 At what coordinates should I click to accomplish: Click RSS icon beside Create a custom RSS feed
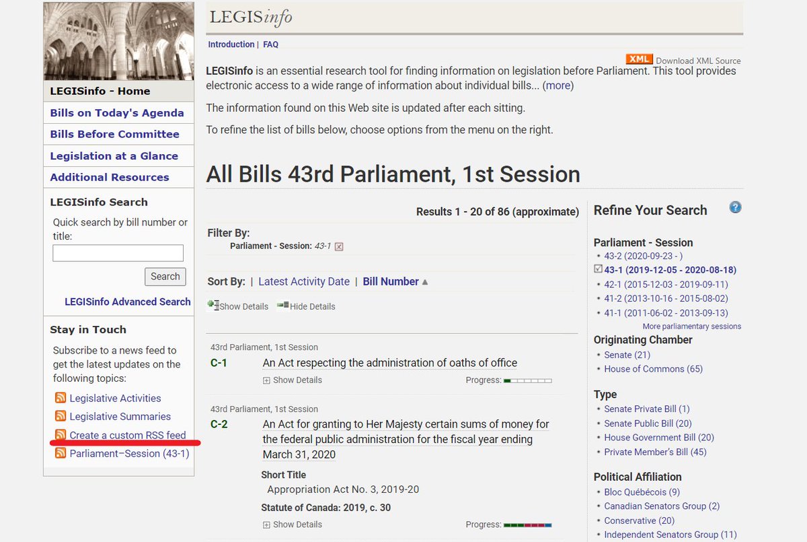point(61,435)
